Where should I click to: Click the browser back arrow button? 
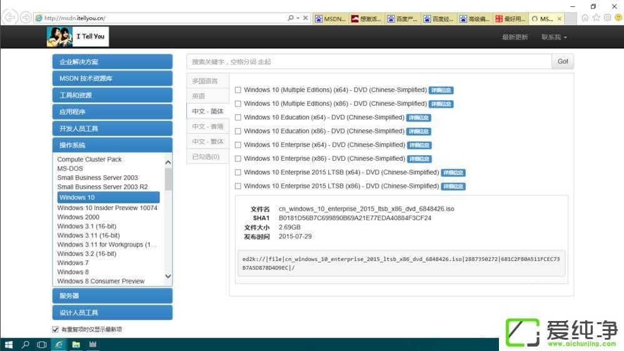coord(10,18)
